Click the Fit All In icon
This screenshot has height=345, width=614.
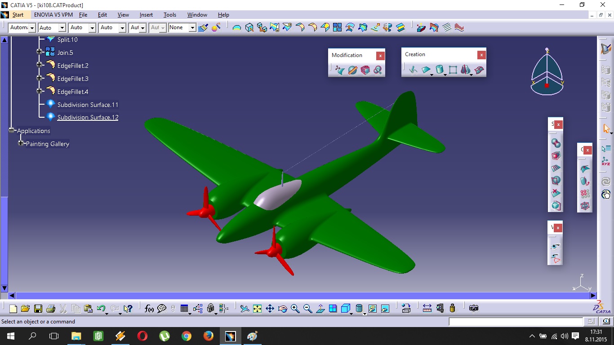257,309
